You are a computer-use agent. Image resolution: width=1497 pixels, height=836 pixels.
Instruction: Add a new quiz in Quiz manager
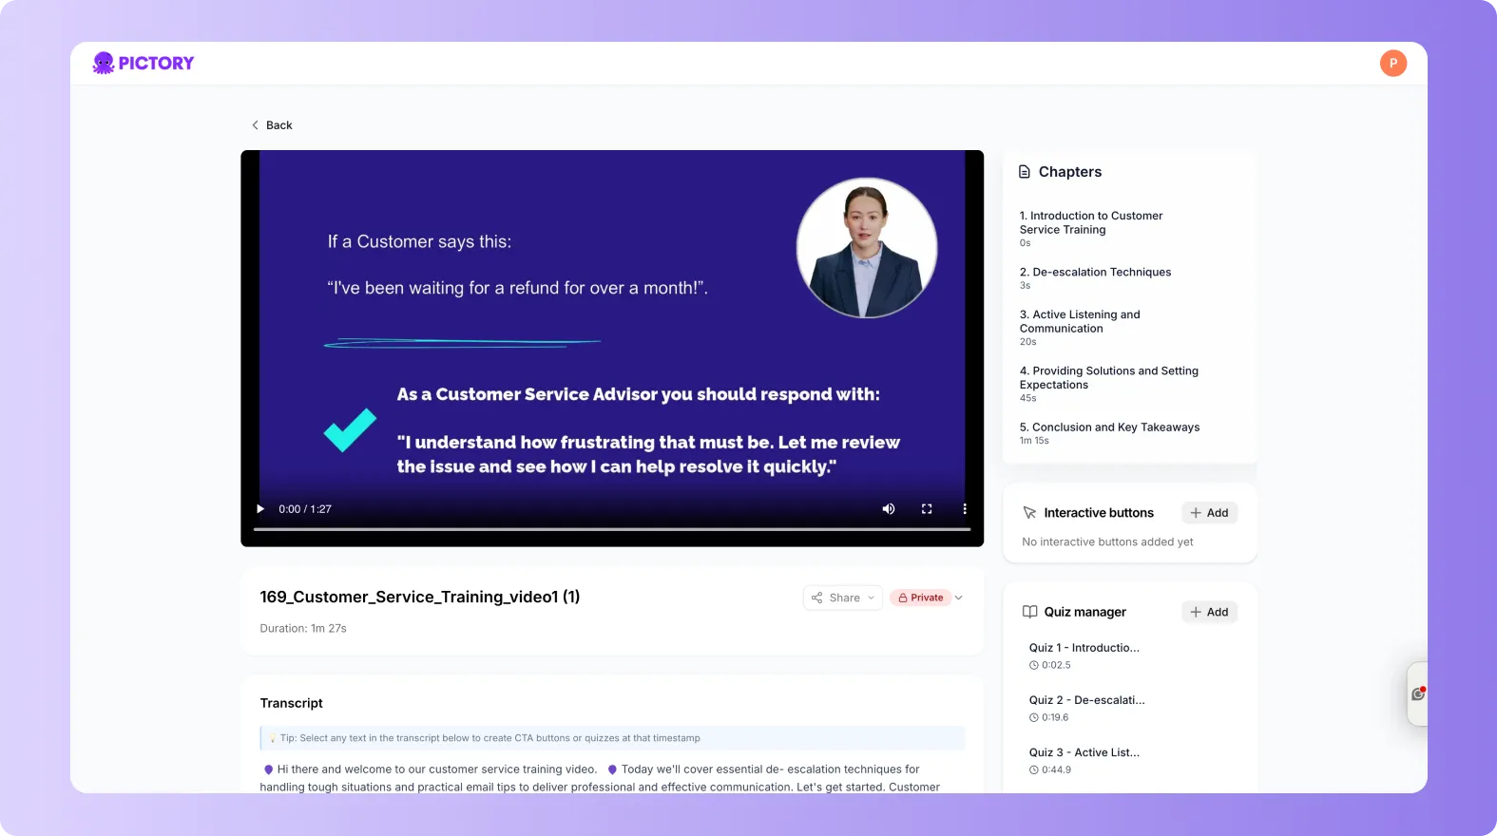click(x=1209, y=612)
